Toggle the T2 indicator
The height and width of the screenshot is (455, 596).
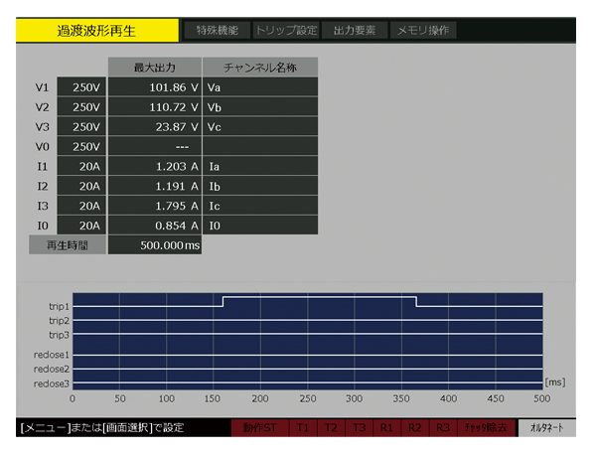[331, 428]
